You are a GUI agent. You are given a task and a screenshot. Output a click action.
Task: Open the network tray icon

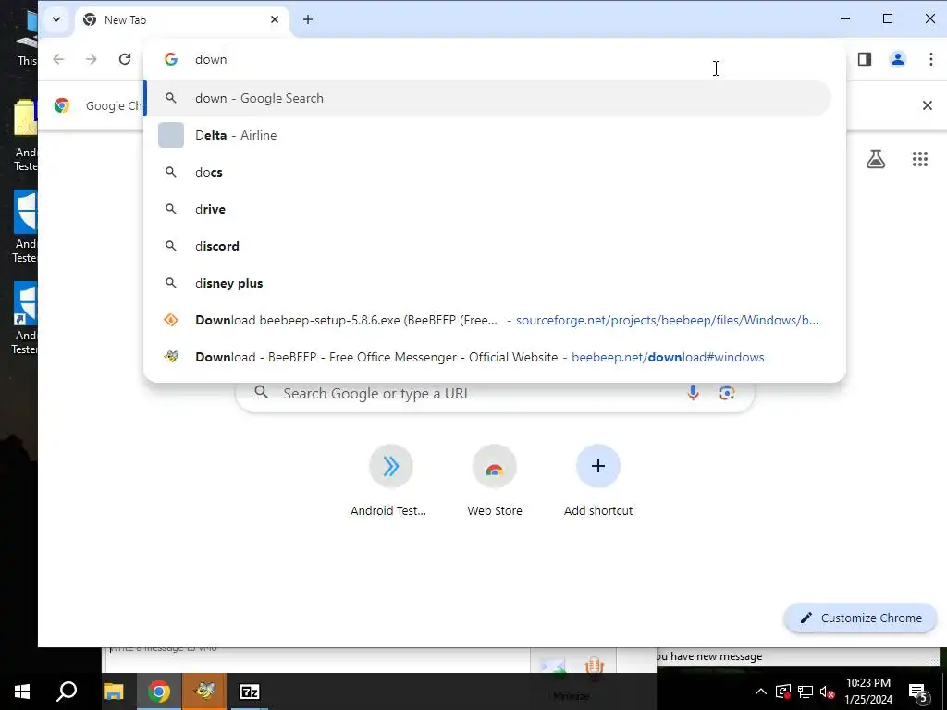tap(806, 692)
